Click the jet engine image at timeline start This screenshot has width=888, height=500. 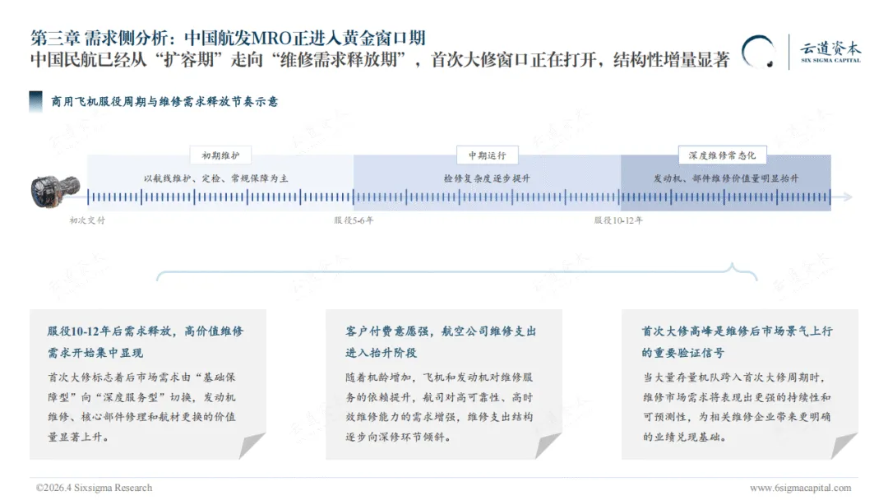click(55, 192)
